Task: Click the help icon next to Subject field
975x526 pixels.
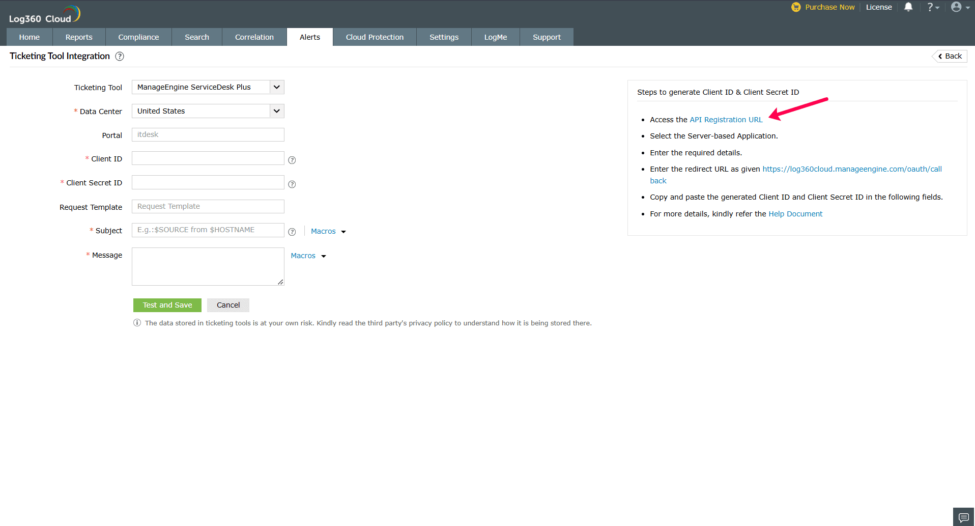Action: (292, 232)
